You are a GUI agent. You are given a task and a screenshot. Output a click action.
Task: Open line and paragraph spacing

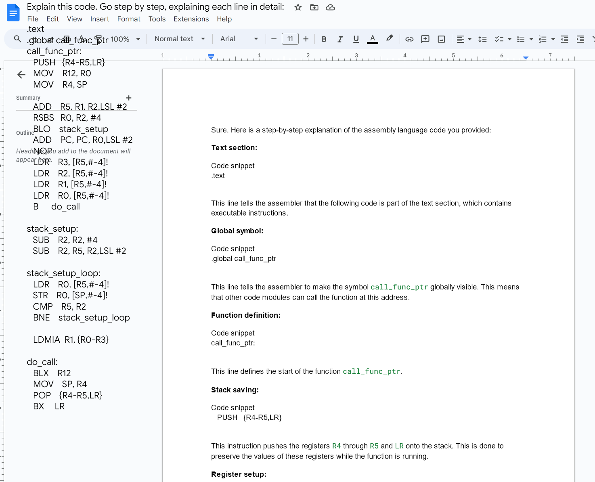click(482, 39)
